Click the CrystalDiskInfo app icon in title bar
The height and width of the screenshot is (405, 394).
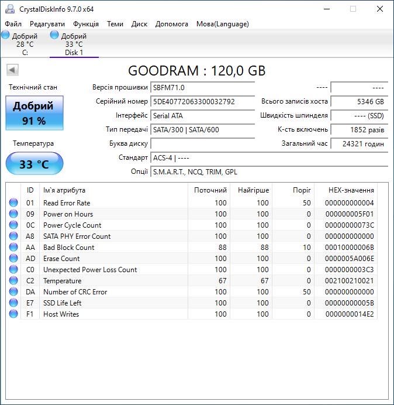point(10,9)
